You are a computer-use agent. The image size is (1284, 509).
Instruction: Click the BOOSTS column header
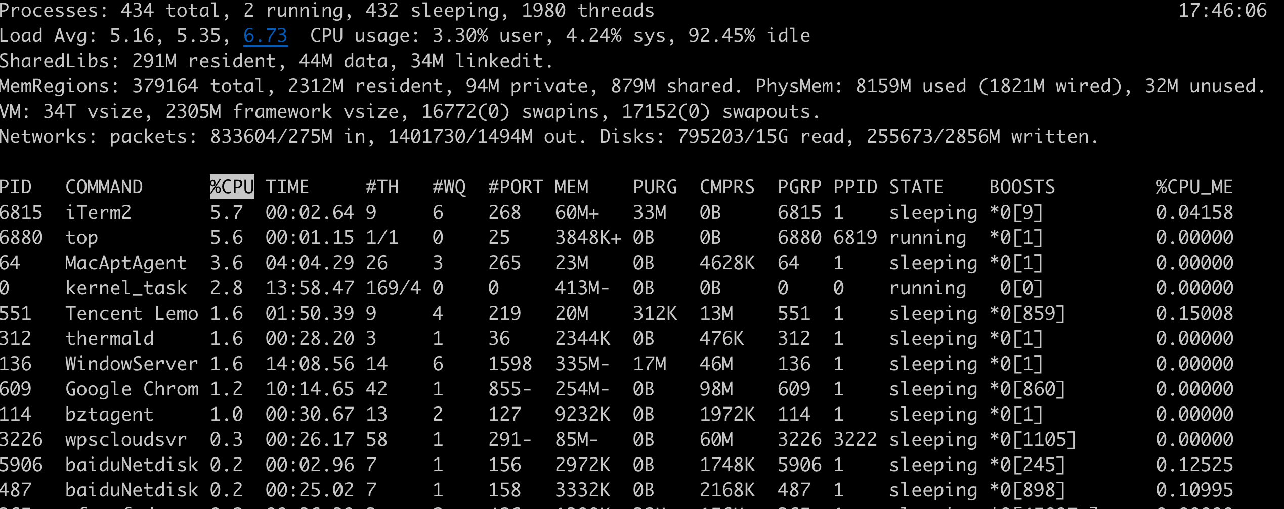pyautogui.click(x=1022, y=187)
